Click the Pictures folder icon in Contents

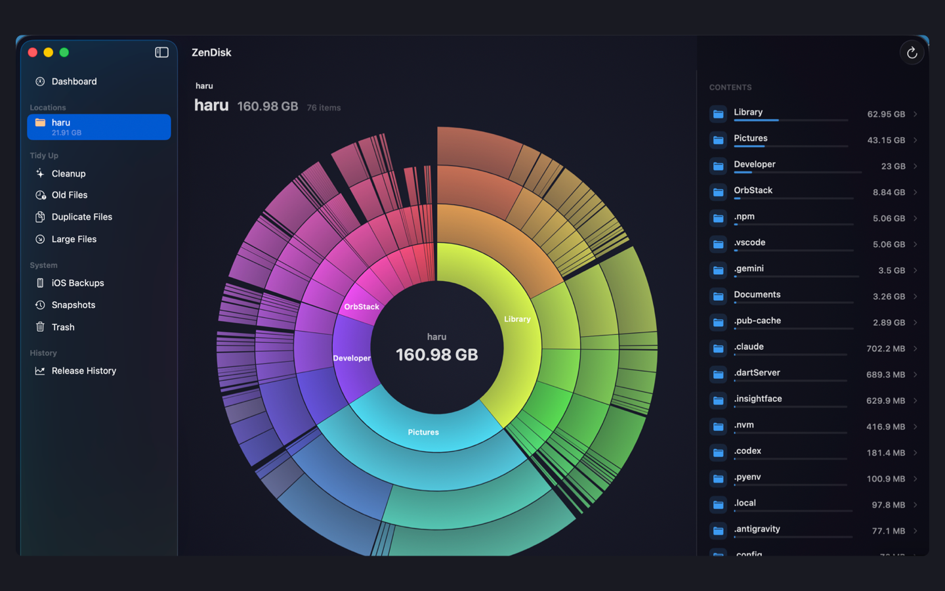click(x=719, y=140)
